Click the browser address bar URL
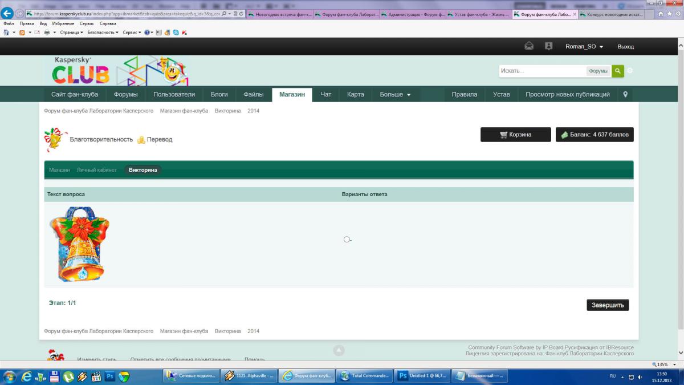 (125, 13)
